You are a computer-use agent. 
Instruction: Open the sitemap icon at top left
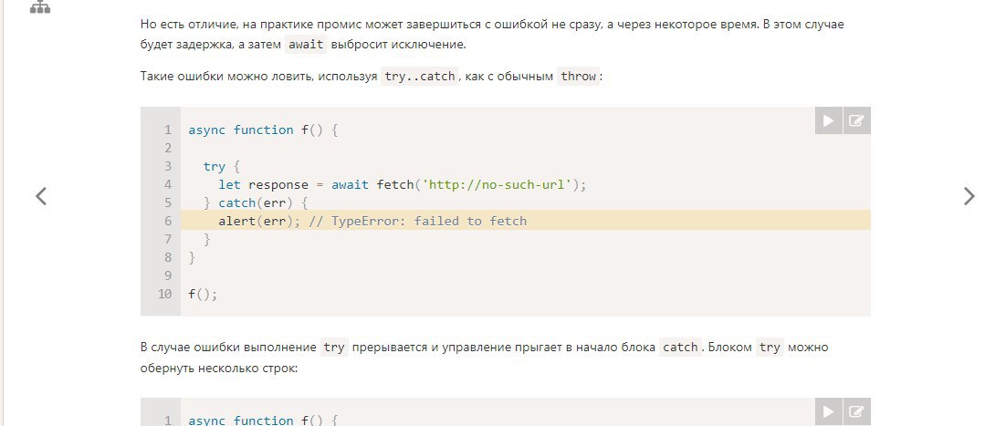pyautogui.click(x=40, y=6)
